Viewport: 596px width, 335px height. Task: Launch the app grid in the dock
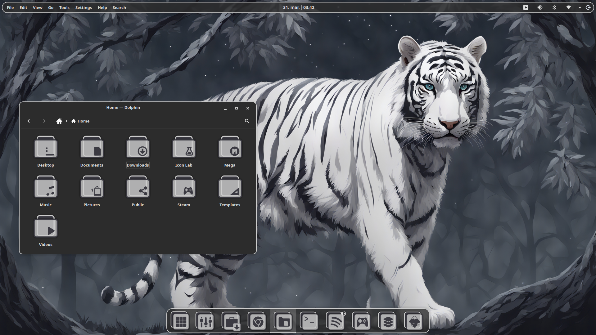180,321
